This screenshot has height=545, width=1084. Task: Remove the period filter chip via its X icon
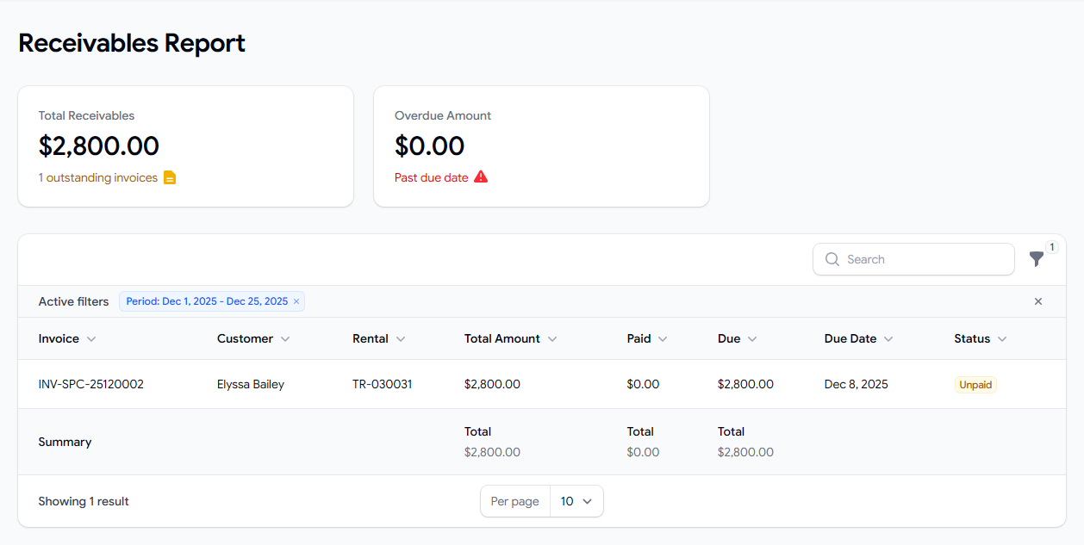296,301
